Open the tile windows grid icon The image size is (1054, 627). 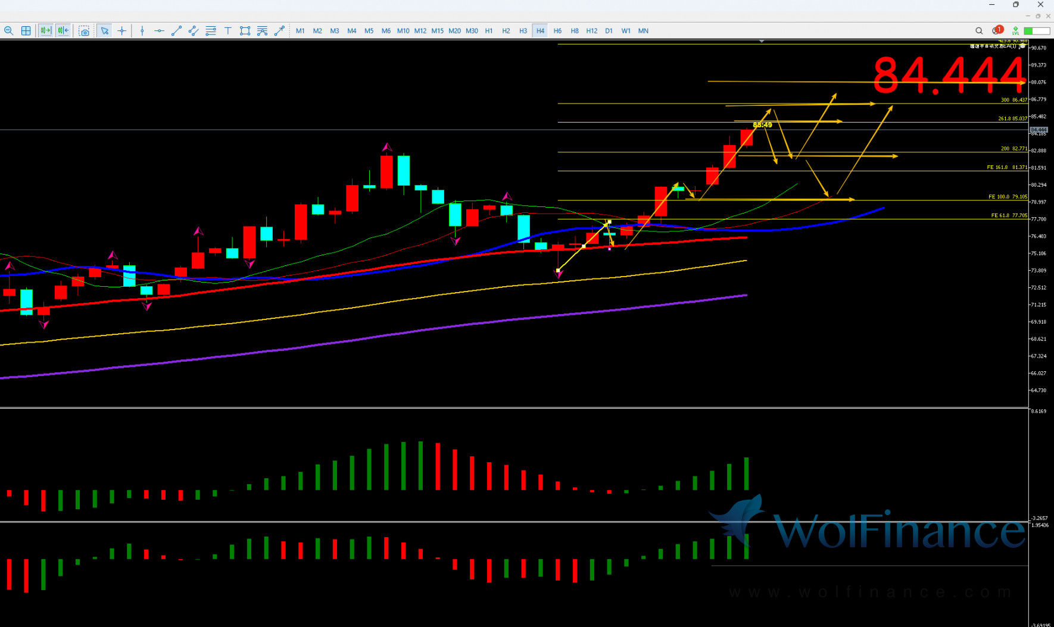tap(26, 31)
